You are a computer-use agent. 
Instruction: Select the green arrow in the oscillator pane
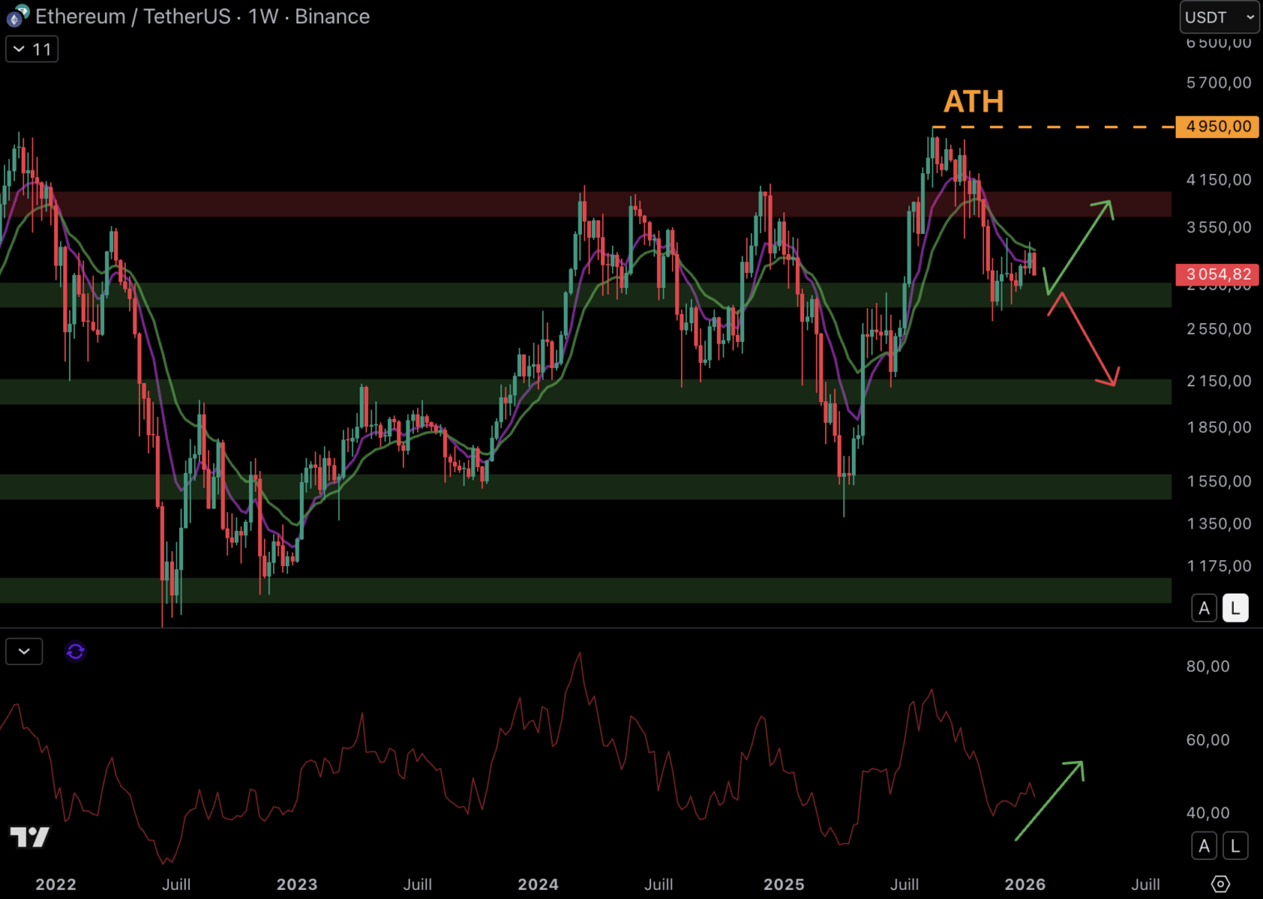[x=1051, y=799]
